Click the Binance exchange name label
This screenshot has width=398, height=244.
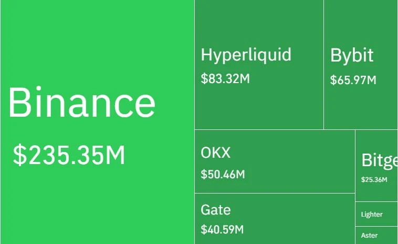click(x=82, y=102)
